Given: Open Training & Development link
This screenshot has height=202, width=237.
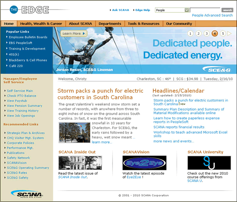Looking at the screenshot, I should pos(27,48).
